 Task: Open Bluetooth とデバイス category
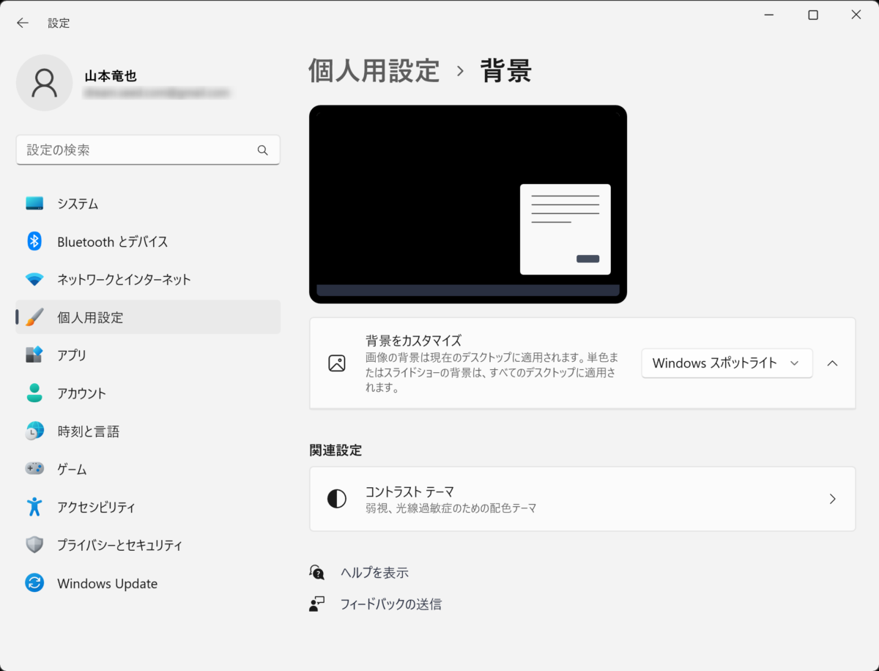pyautogui.click(x=148, y=242)
